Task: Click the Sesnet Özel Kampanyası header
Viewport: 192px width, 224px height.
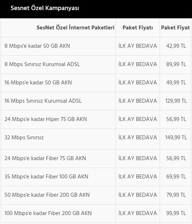Action: (45, 8)
